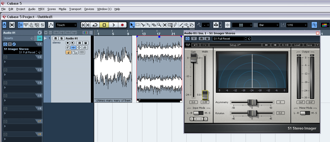The width and height of the screenshot is (330, 142).
Task: Open the MIDI menu
Action: (41, 9)
